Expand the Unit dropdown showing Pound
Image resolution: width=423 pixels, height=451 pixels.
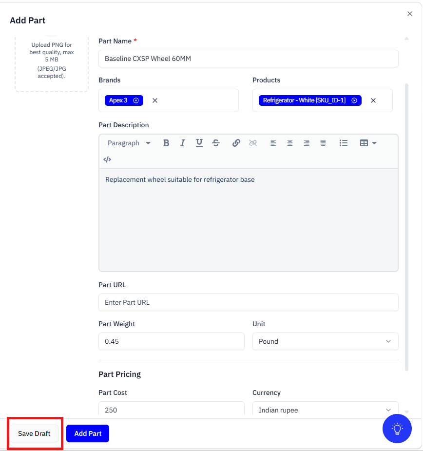click(325, 341)
